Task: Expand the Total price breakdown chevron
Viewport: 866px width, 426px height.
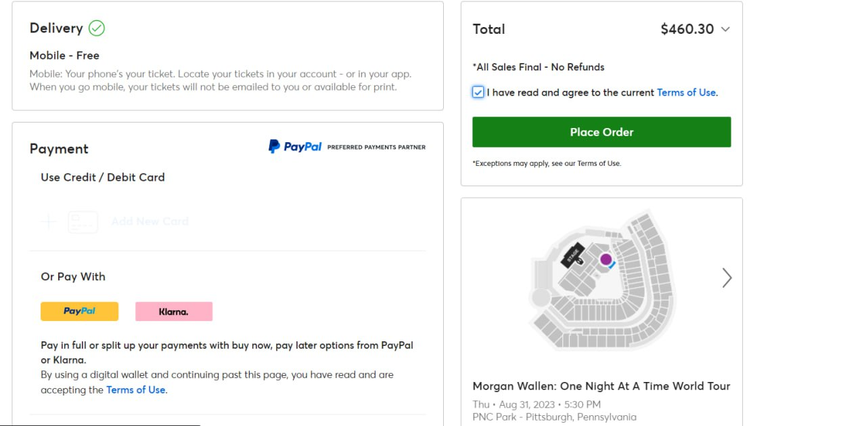Action: [x=725, y=29]
